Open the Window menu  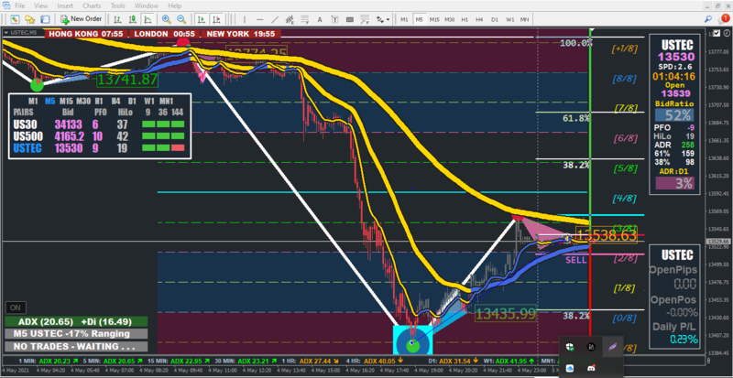coord(147,6)
